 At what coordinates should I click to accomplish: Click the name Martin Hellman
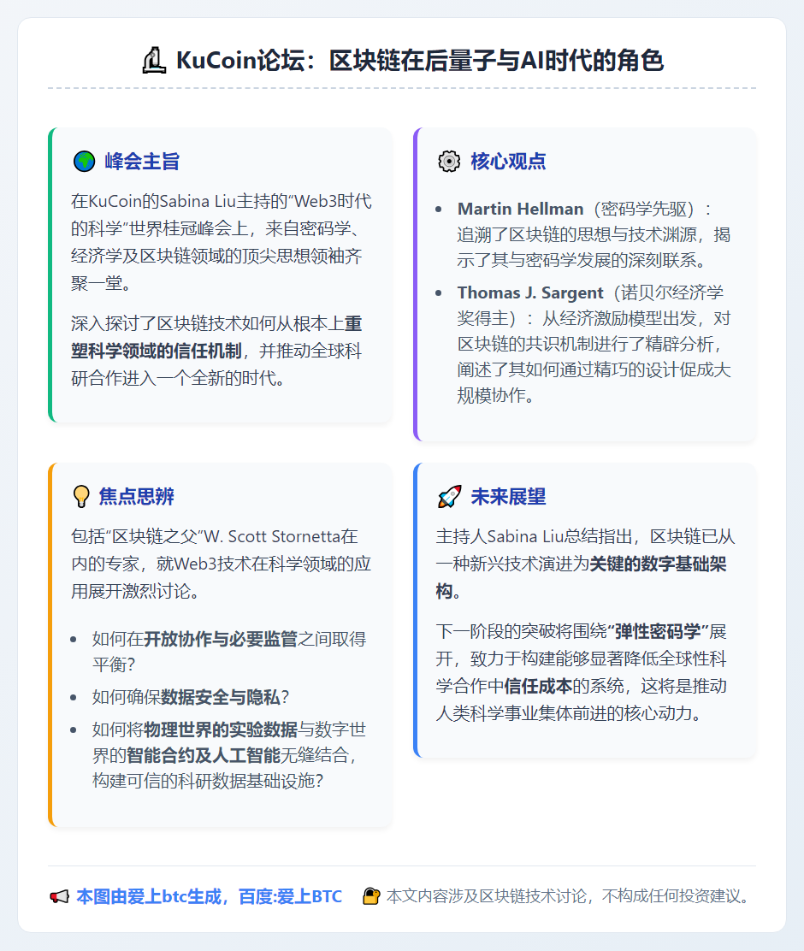520,209
